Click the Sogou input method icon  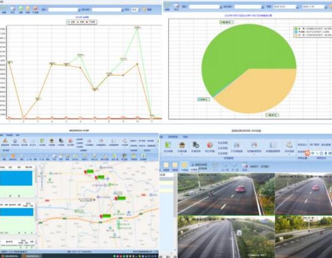click(x=307, y=153)
